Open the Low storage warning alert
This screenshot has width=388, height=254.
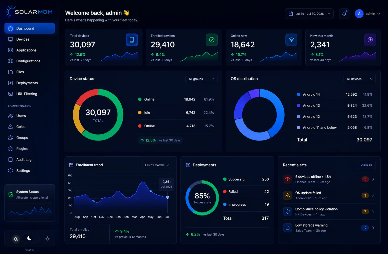tap(329, 228)
